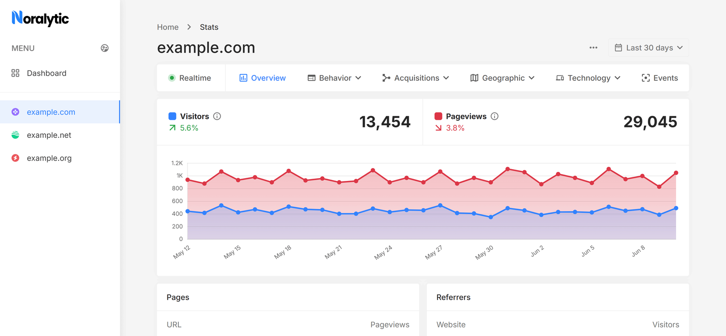The image size is (726, 336).
Task: Switch to the Realtime view
Action: coord(190,78)
